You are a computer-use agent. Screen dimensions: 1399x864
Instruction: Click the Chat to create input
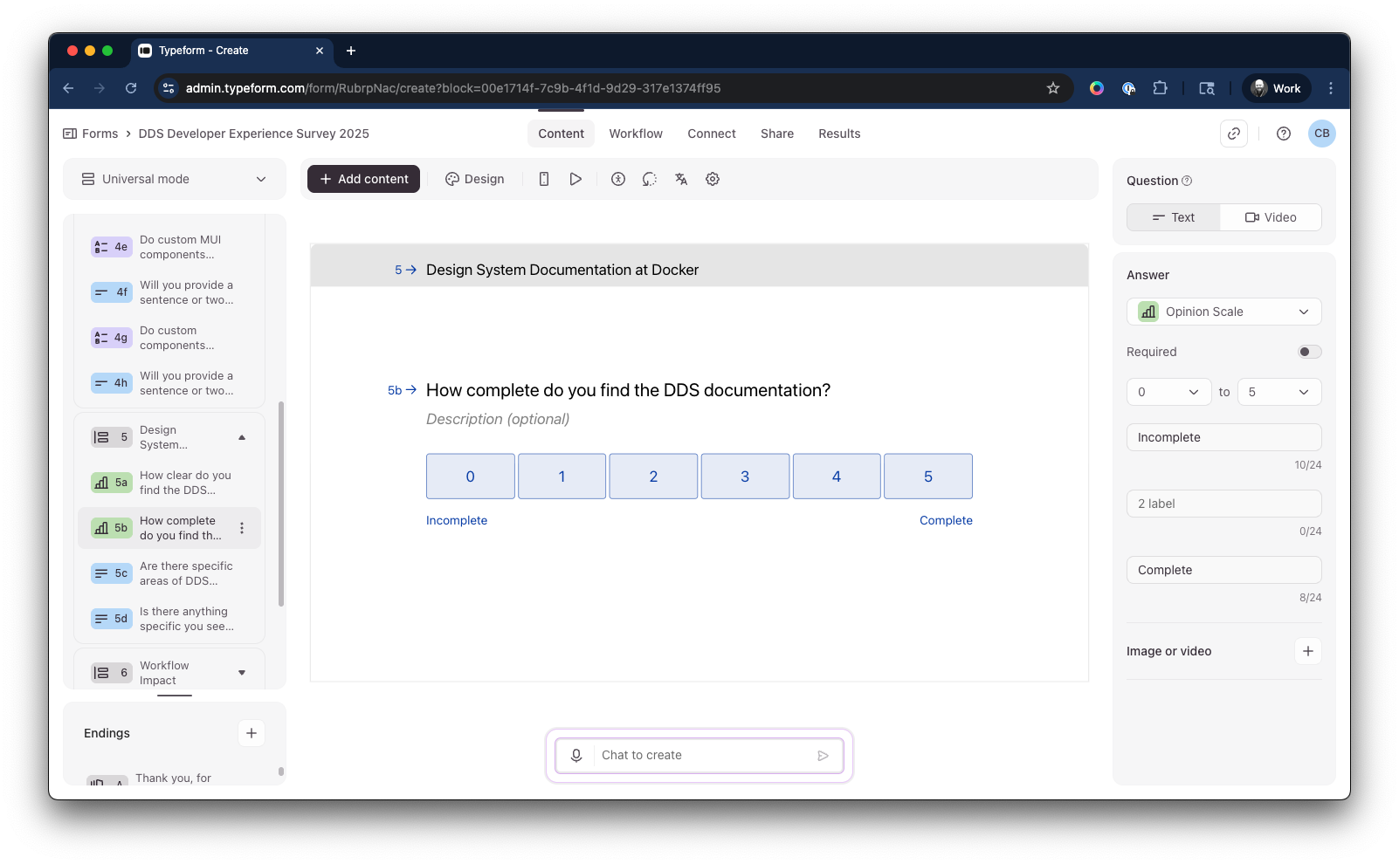tap(699, 755)
